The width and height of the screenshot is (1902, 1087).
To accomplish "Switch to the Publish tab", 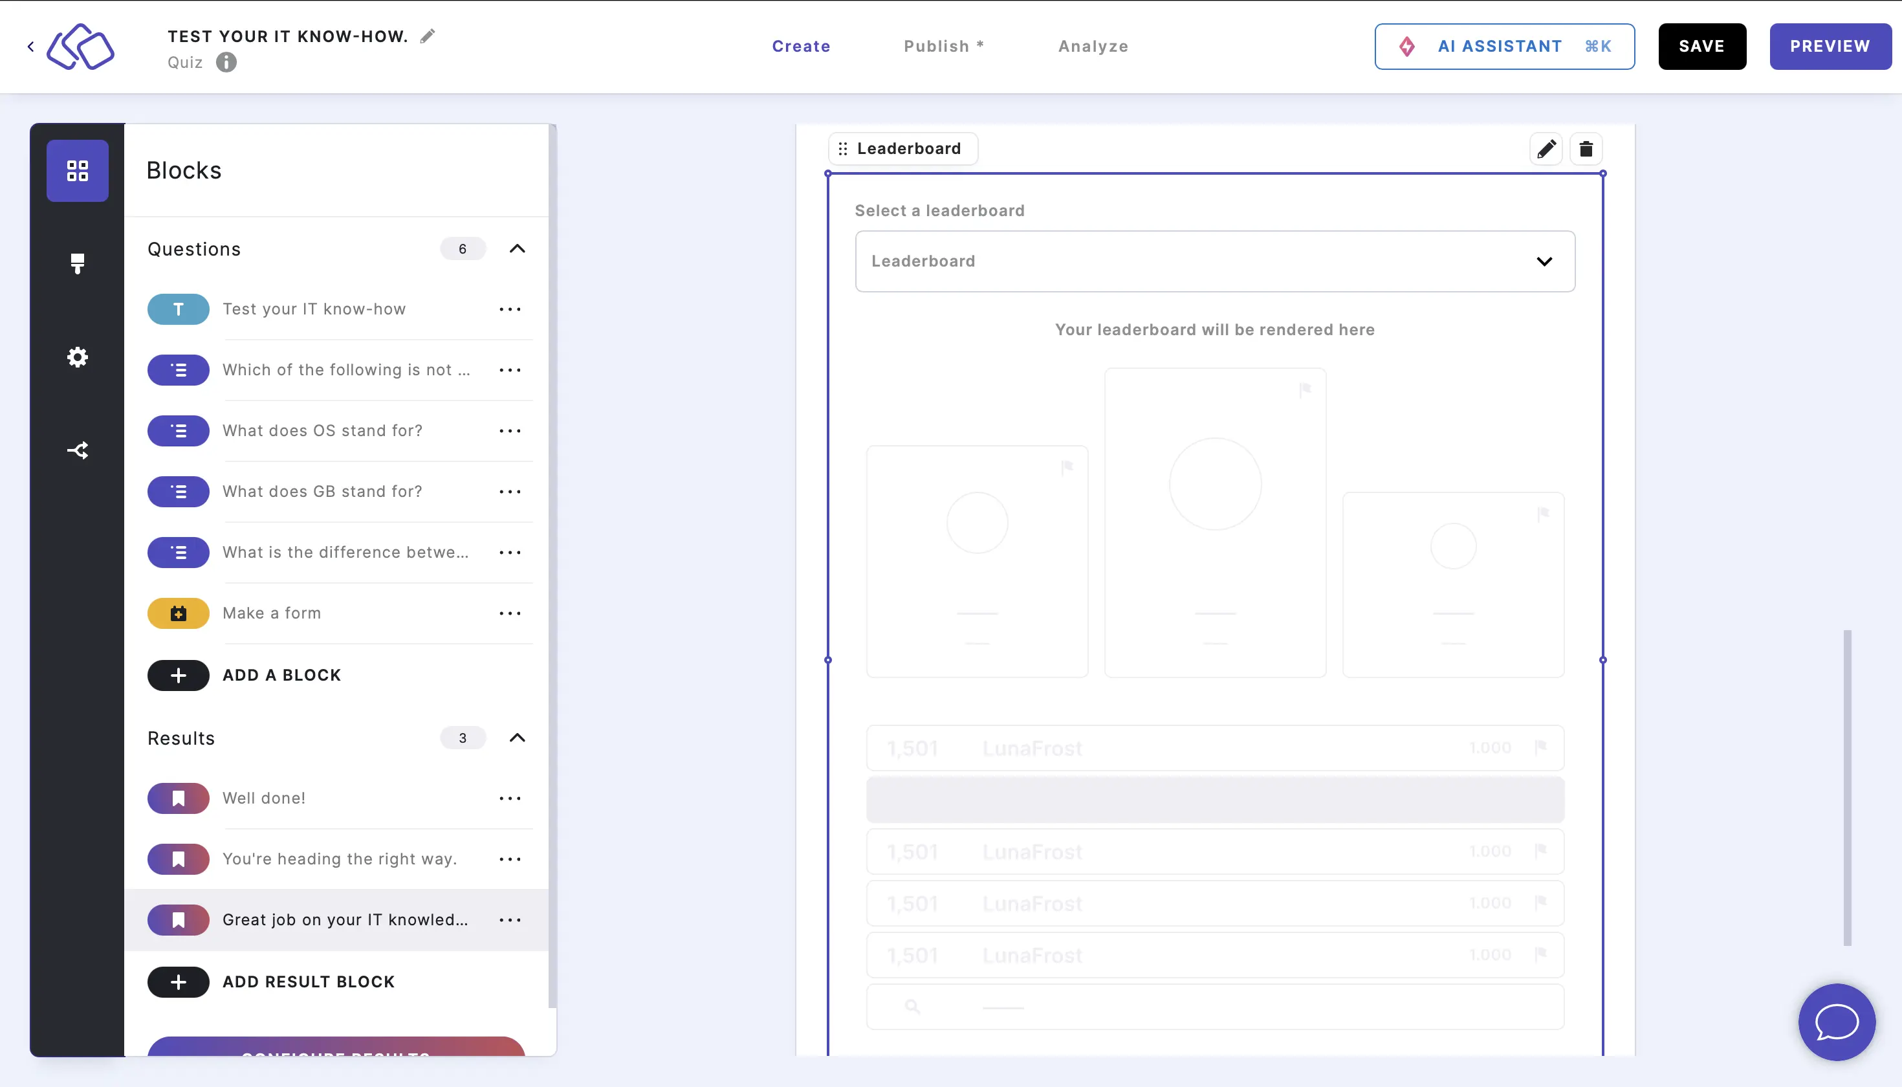I will click(x=945, y=46).
